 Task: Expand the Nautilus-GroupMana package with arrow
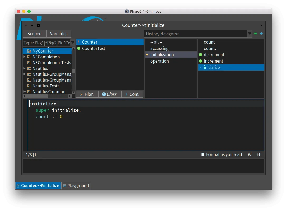(25, 74)
